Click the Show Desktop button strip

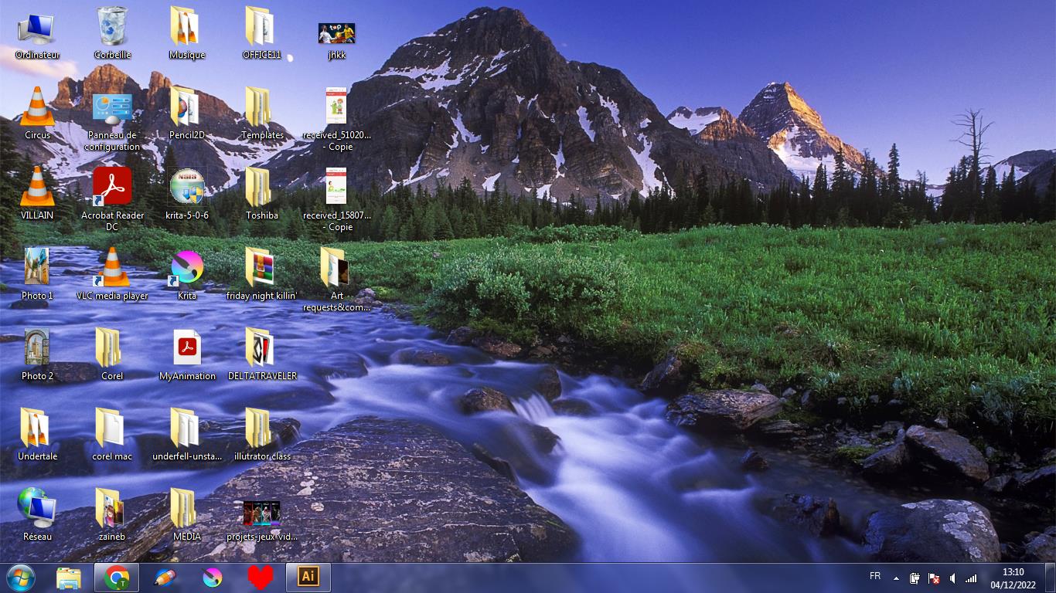(1051, 578)
